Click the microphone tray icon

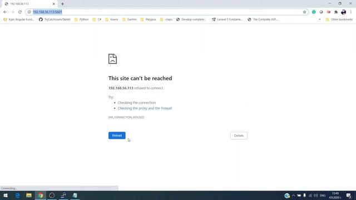click(x=304, y=196)
